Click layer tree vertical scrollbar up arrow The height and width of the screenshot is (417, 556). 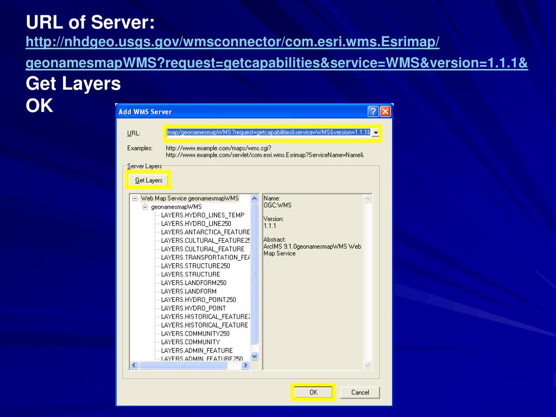click(254, 199)
